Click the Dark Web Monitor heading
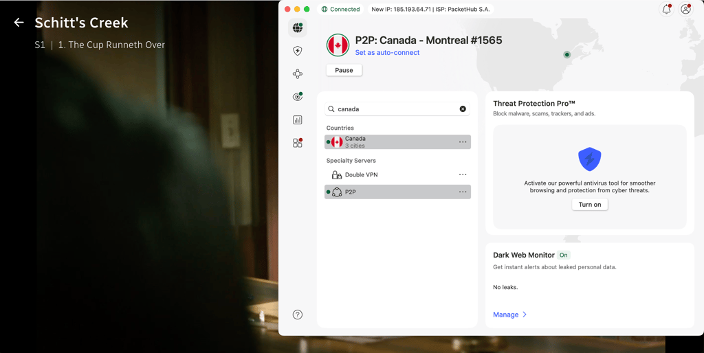The image size is (704, 353). click(523, 255)
